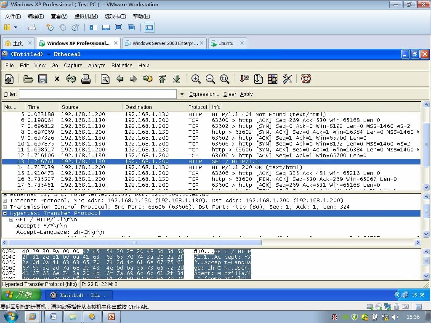Open the Filter history dropdown arrow
The width and height of the screenshot is (431, 323).
pos(182,94)
